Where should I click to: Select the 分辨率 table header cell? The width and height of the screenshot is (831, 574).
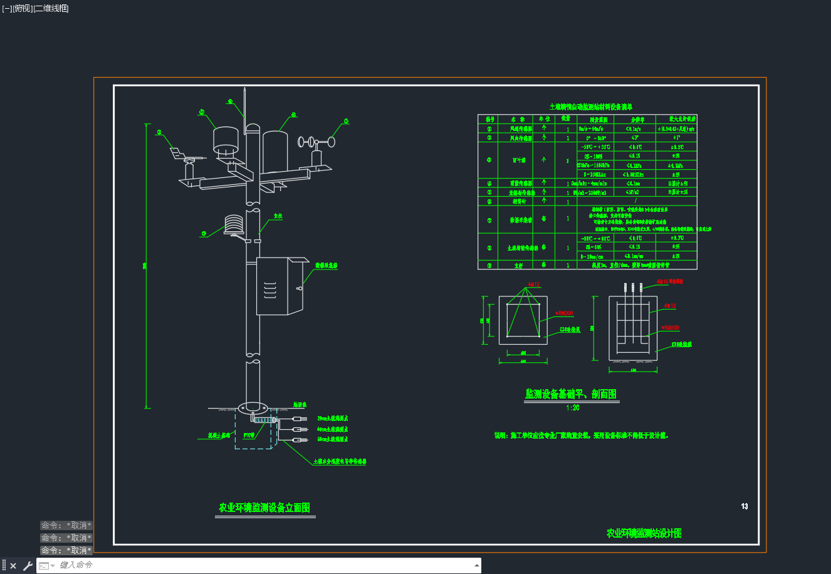[x=637, y=119]
